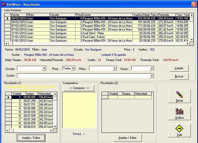Click the Borrar eraser icon button
This screenshot has width=198, height=143.
pos(179,96)
